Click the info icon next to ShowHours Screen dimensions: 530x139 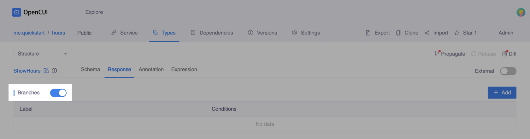point(54,71)
